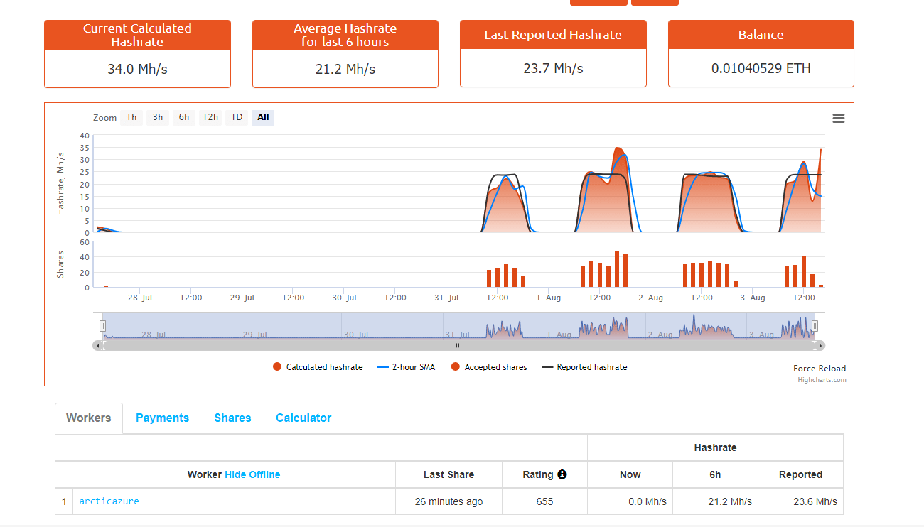Viewport: 924px width, 527px height.
Task: Toggle the Accepted shares legend series
Action: pyautogui.click(x=489, y=367)
